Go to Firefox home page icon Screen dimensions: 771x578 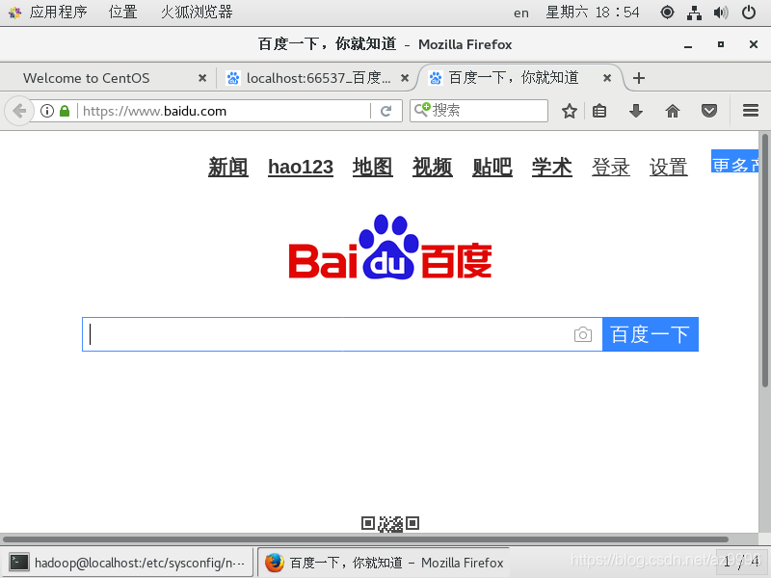(672, 111)
